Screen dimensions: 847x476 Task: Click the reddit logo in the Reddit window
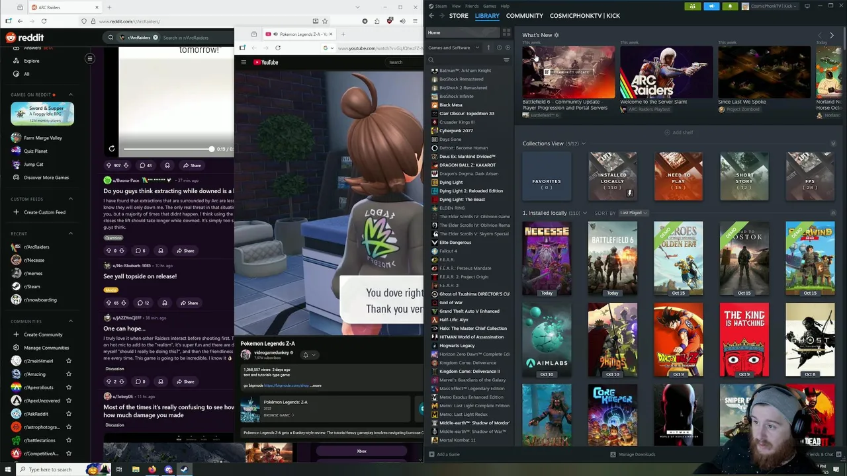(24, 38)
